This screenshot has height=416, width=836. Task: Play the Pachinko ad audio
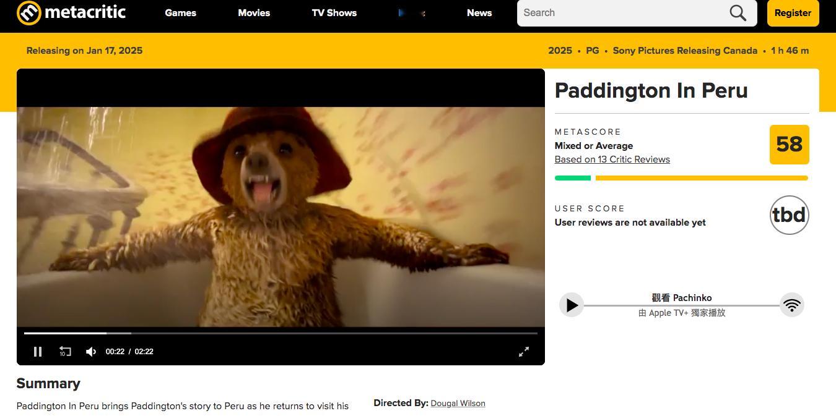(x=572, y=305)
